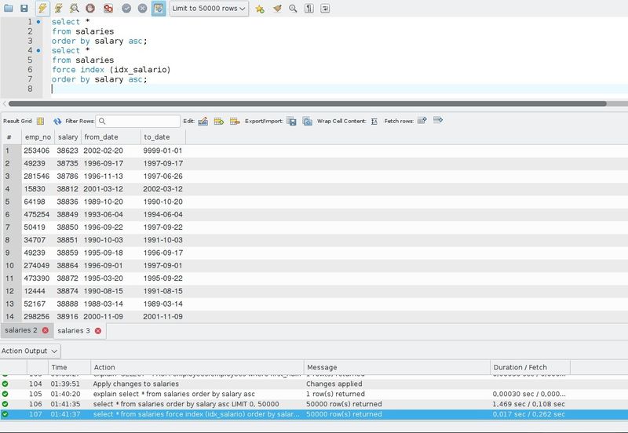Sort by the salary column header
628x433 pixels.
68,136
